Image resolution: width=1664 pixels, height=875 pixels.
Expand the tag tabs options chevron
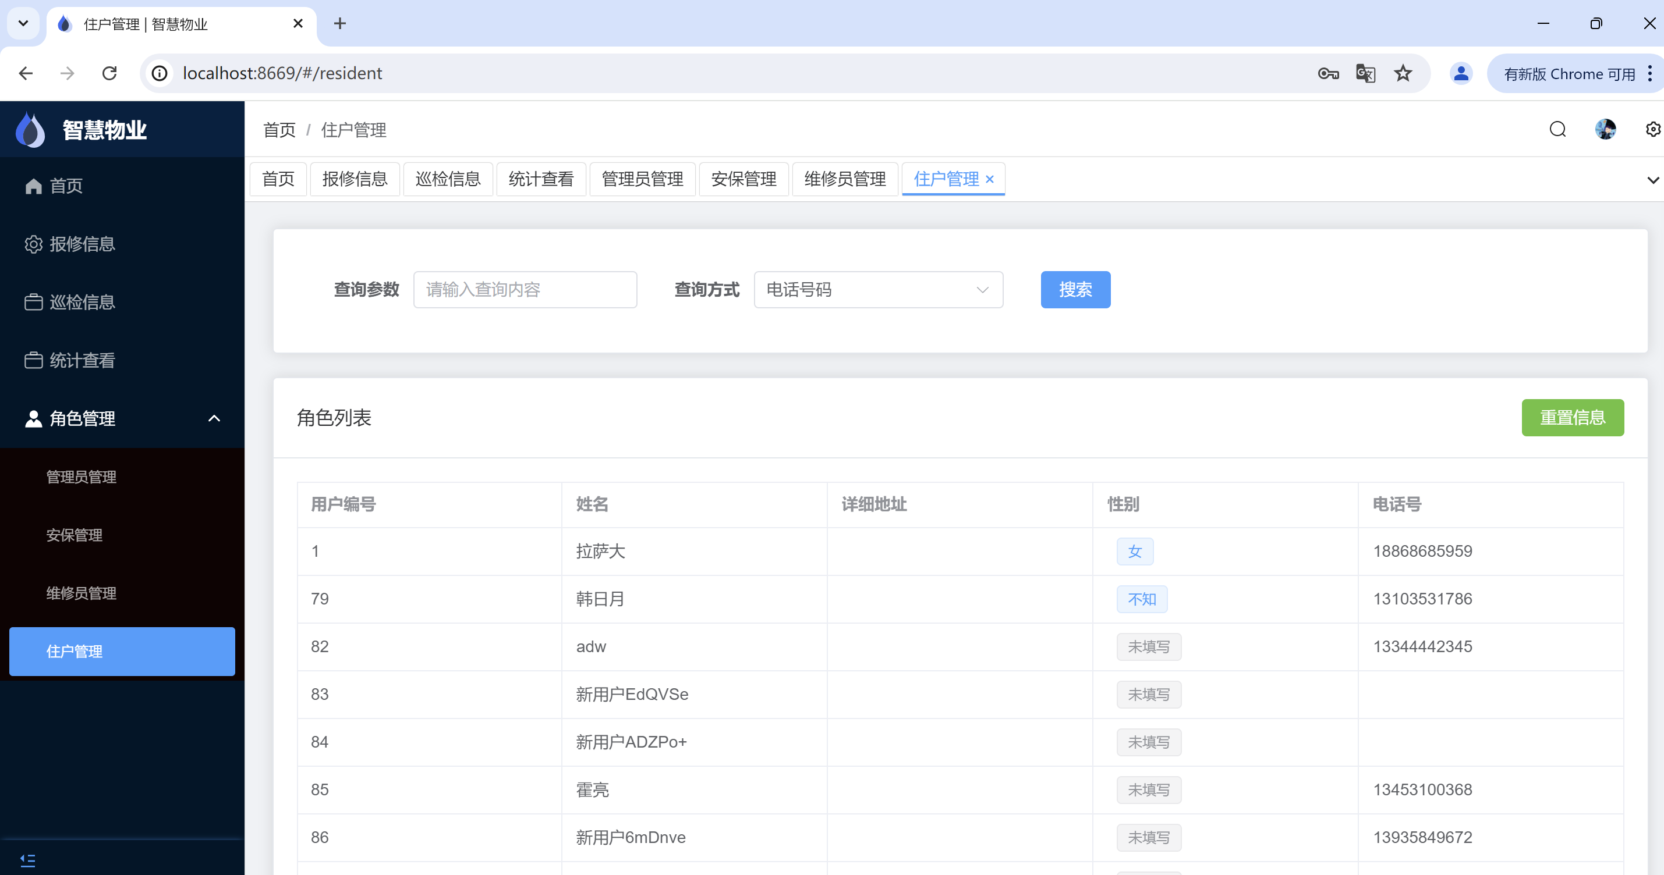(x=1652, y=180)
